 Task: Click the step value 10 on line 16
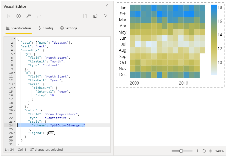click(x=52, y=95)
